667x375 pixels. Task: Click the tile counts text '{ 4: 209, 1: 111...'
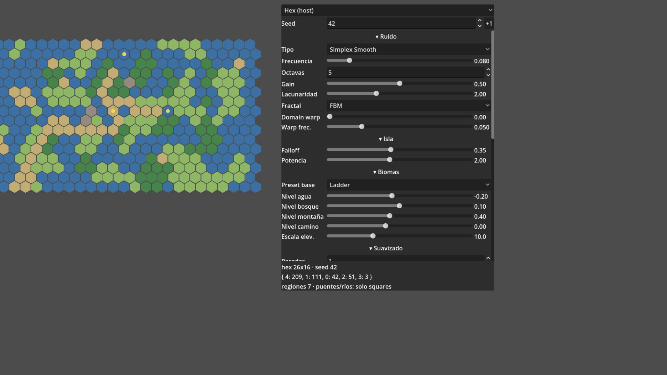pos(327,277)
